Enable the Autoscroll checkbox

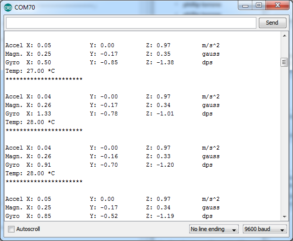[x=11, y=229]
